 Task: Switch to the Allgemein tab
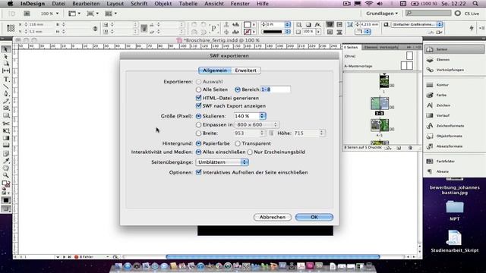pos(215,71)
